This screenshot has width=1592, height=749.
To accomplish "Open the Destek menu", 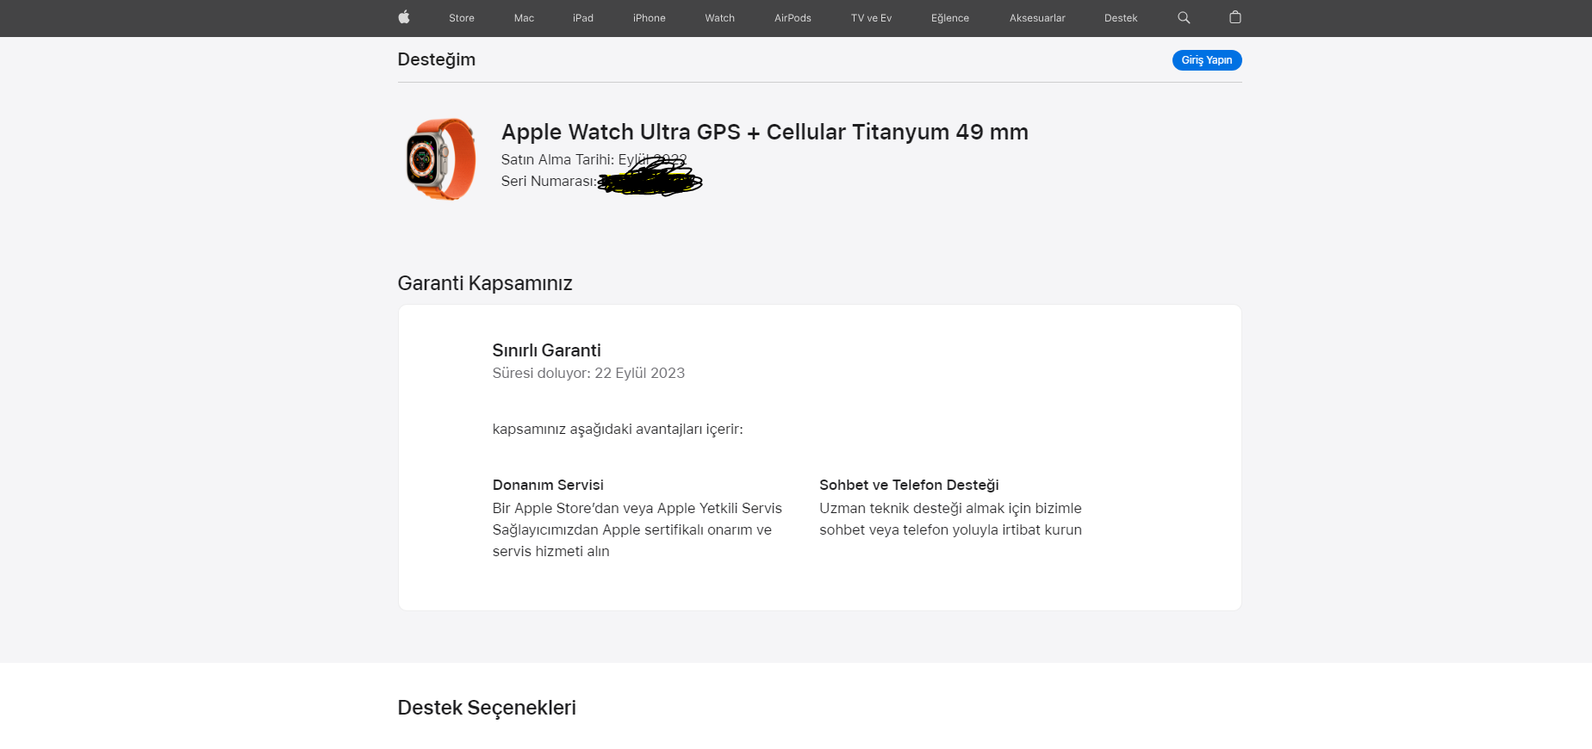I will [1121, 18].
